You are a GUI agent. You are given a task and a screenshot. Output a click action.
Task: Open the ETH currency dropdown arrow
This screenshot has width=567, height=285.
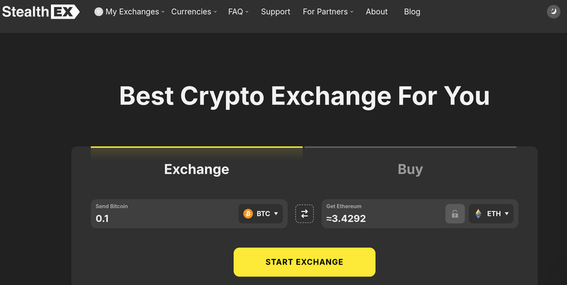click(507, 213)
